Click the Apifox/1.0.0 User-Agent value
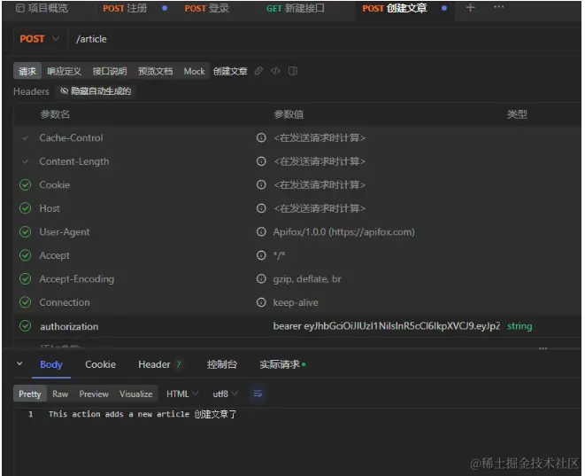The image size is (585, 476). pos(343,232)
